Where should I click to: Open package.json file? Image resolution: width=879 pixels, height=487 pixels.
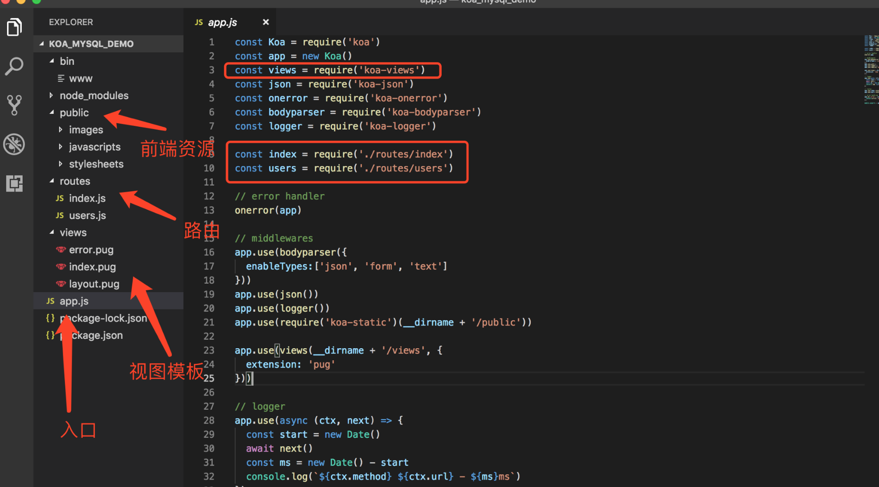[91, 335]
